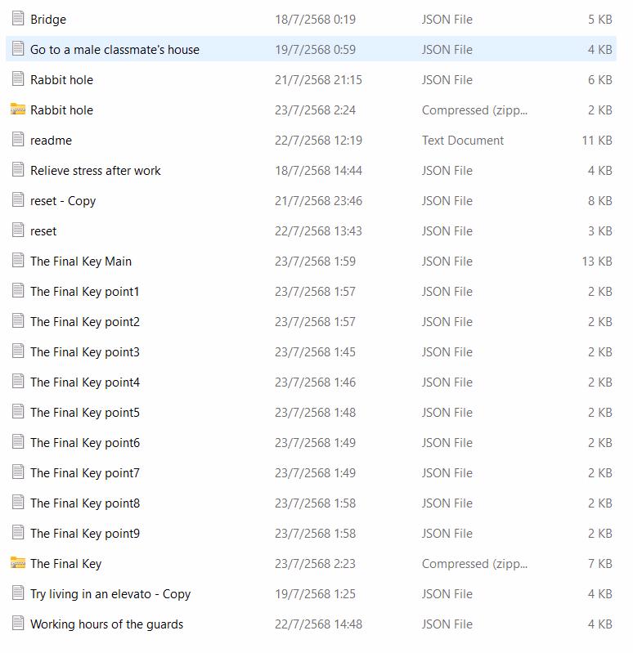Click the date 18/7/2568 14:44
Viewport: 633px width, 653px height.
point(318,171)
